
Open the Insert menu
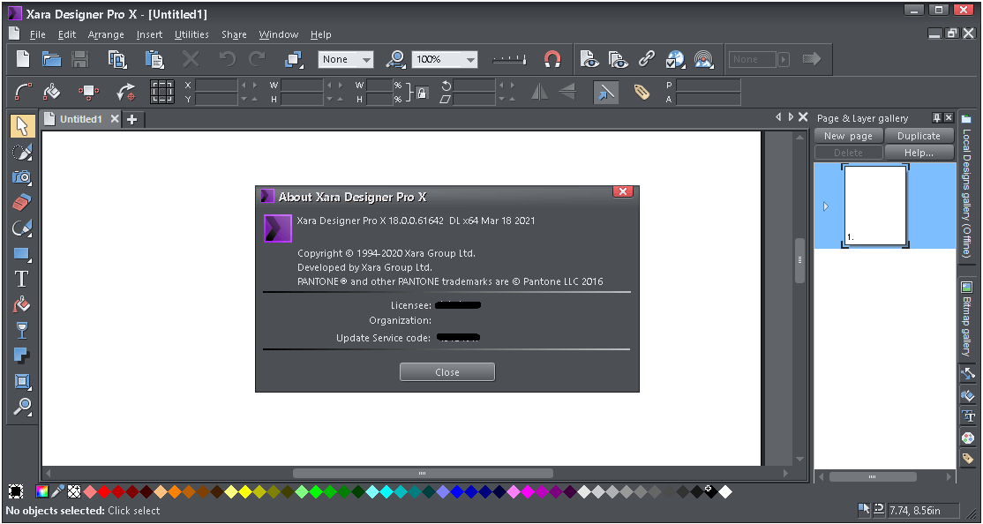click(149, 34)
